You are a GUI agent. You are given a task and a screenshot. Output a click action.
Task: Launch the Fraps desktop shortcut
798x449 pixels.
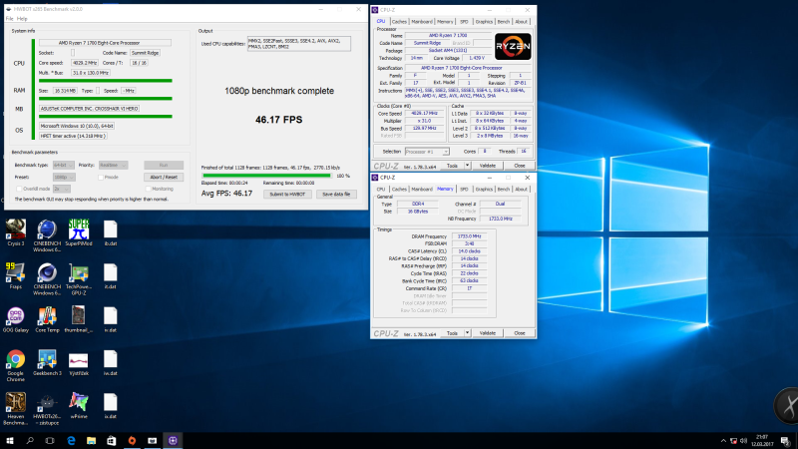(x=15, y=276)
